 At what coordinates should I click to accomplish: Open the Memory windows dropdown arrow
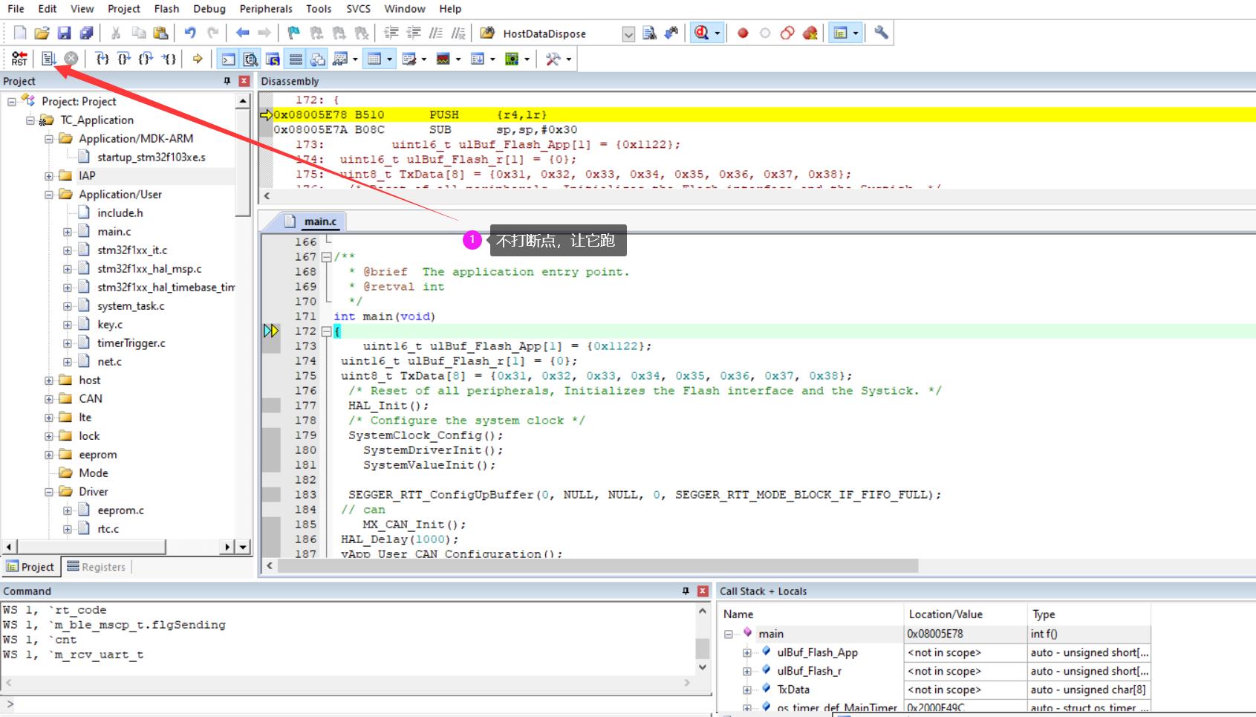click(x=390, y=59)
